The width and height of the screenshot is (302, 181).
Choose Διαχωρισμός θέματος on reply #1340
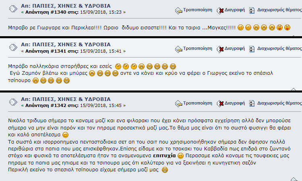point(279,10)
